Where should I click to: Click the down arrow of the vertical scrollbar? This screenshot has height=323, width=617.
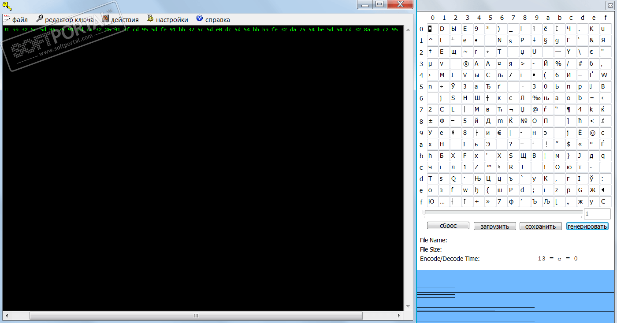pyautogui.click(x=407, y=307)
